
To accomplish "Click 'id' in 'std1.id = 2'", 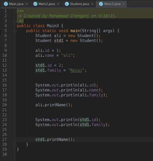I will 49,66.
